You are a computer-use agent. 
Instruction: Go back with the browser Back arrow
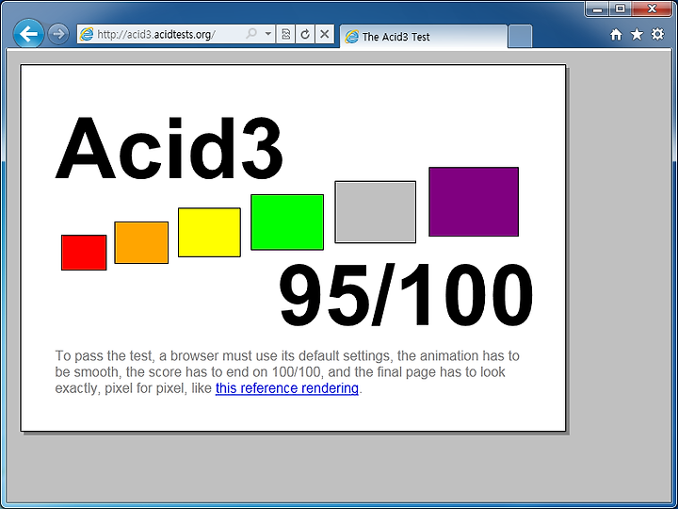click(28, 33)
